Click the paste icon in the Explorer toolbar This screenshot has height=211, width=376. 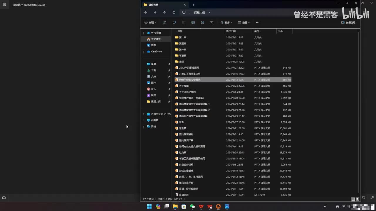point(184,23)
